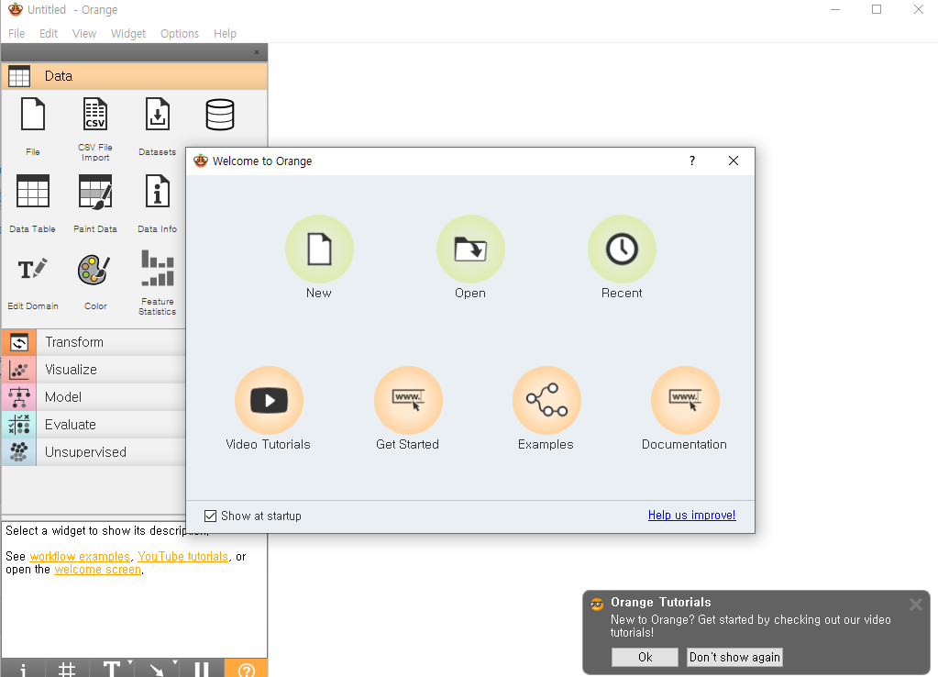Image resolution: width=938 pixels, height=677 pixels.
Task: Add the Paint Data widget
Action: (95, 203)
